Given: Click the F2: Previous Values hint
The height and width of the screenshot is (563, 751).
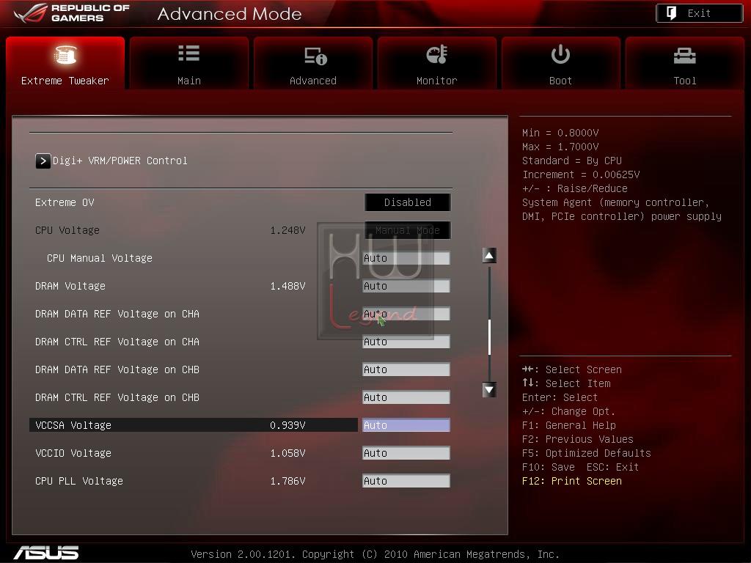Looking at the screenshot, I should click(578, 439).
